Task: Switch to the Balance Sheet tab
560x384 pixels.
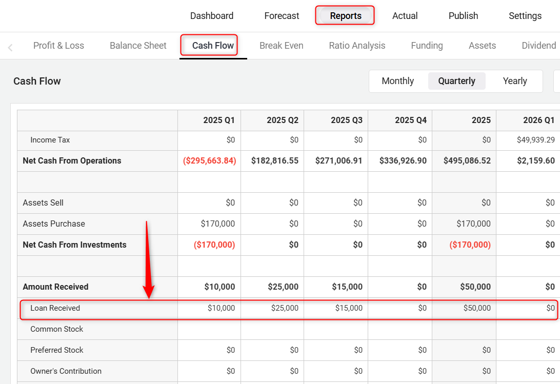Action: tap(138, 46)
